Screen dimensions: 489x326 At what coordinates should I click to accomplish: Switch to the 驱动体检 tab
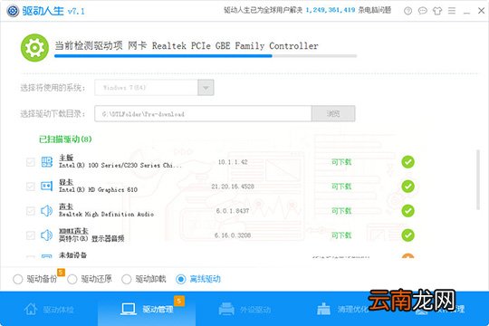pos(49,309)
